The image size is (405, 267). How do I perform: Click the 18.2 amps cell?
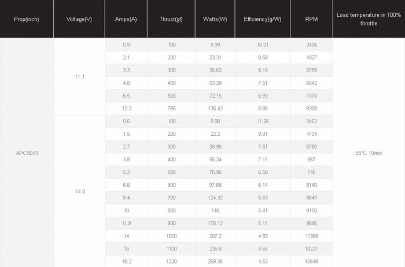pyautogui.click(x=126, y=261)
